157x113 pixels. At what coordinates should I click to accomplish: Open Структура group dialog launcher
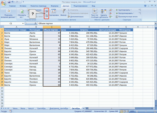pyautogui.click(x=141, y=20)
